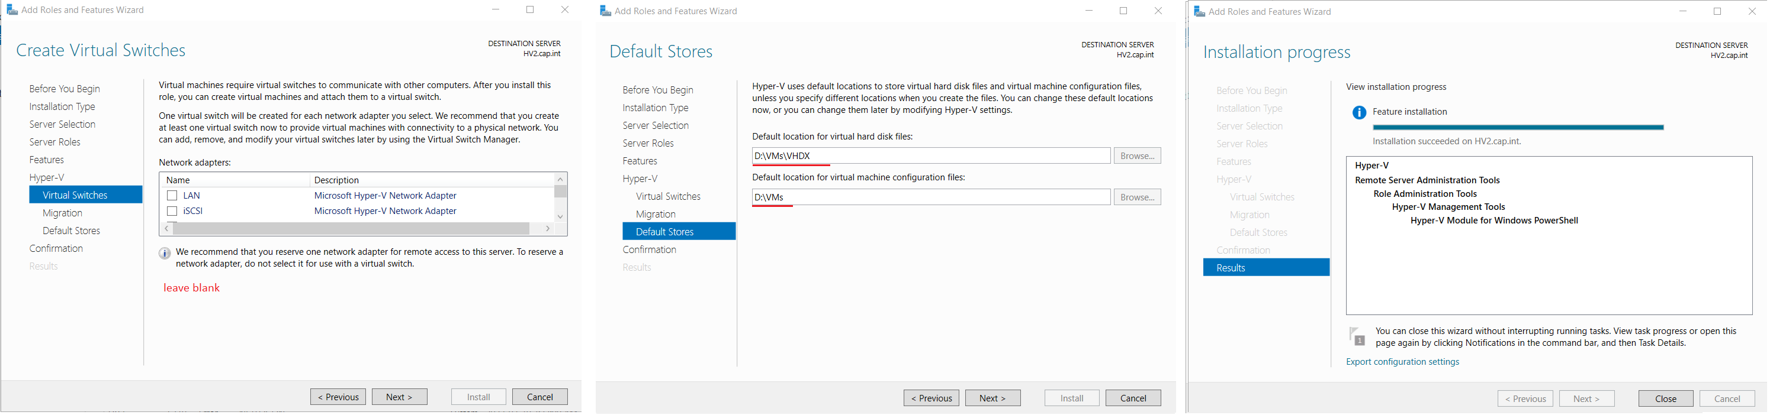This screenshot has height=415, width=1773.
Task: Click the virtual machine configuration files path field
Action: pyautogui.click(x=930, y=197)
